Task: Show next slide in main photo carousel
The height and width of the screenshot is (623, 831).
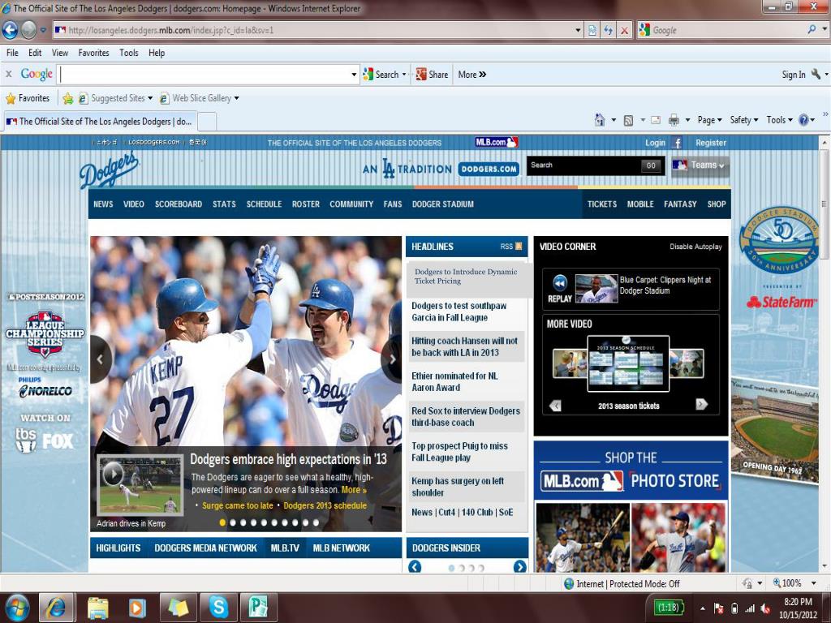Action: click(x=392, y=359)
